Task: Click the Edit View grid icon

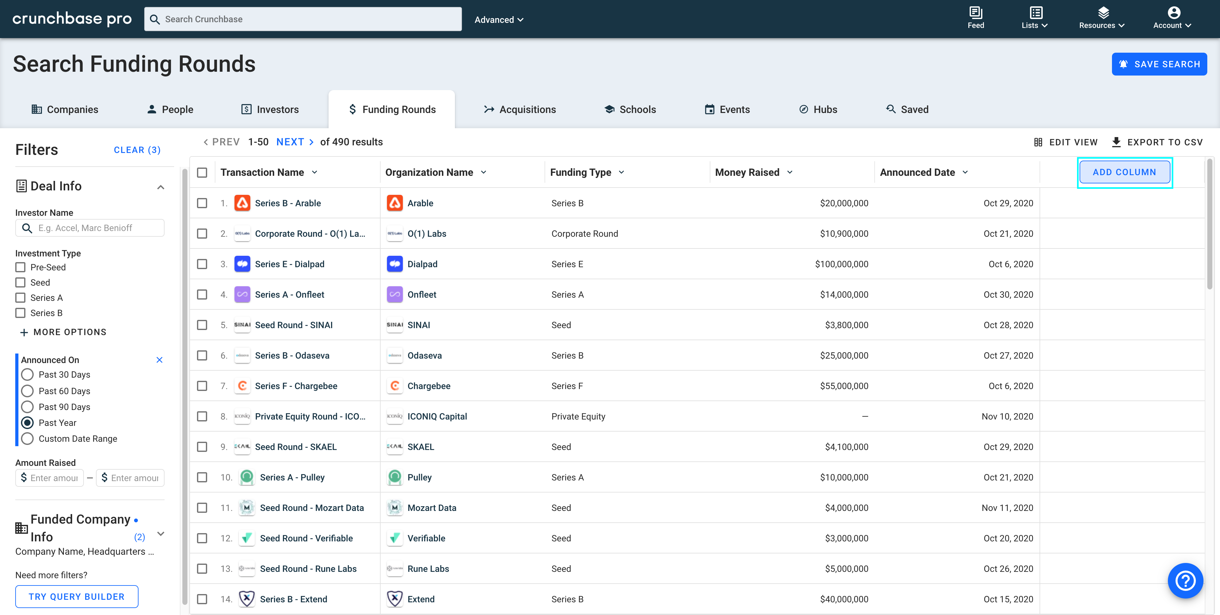Action: click(1038, 142)
